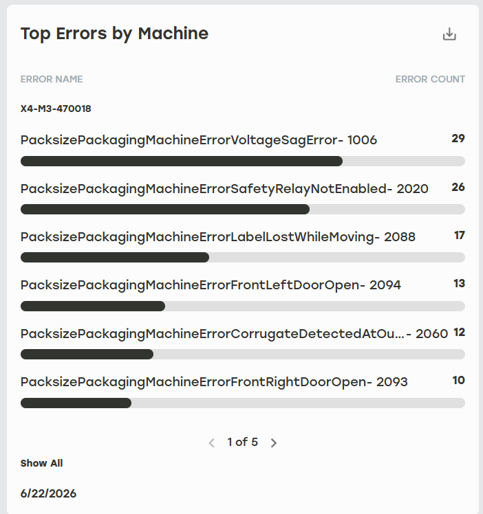Select the FrontLeftDoorOpen- 2094 error name

tap(211, 285)
